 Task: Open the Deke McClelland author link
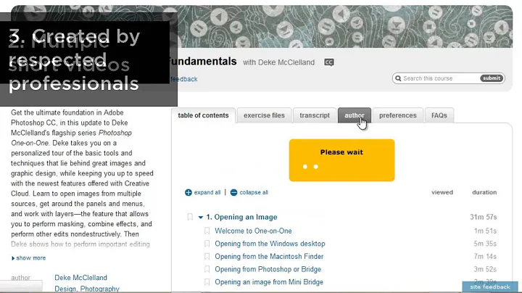(80, 278)
